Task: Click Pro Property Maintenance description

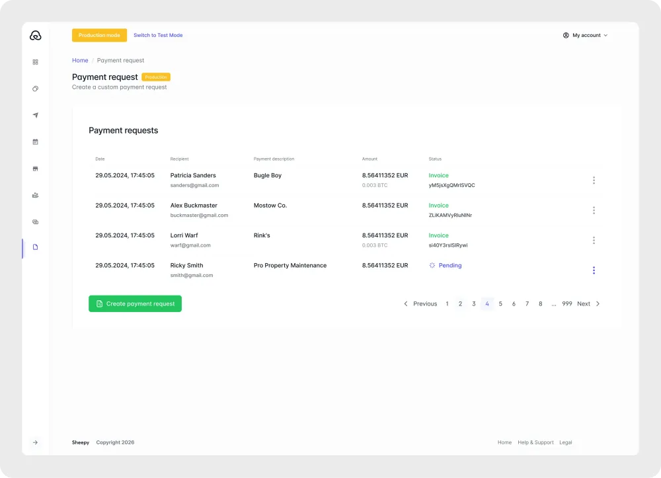Action: coord(290,265)
